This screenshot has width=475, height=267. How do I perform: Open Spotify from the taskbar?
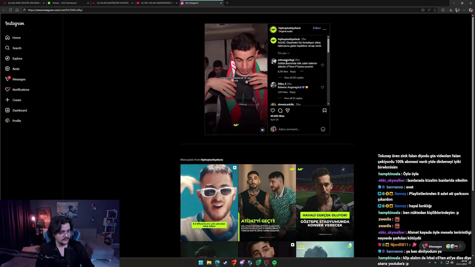[x=275, y=263]
